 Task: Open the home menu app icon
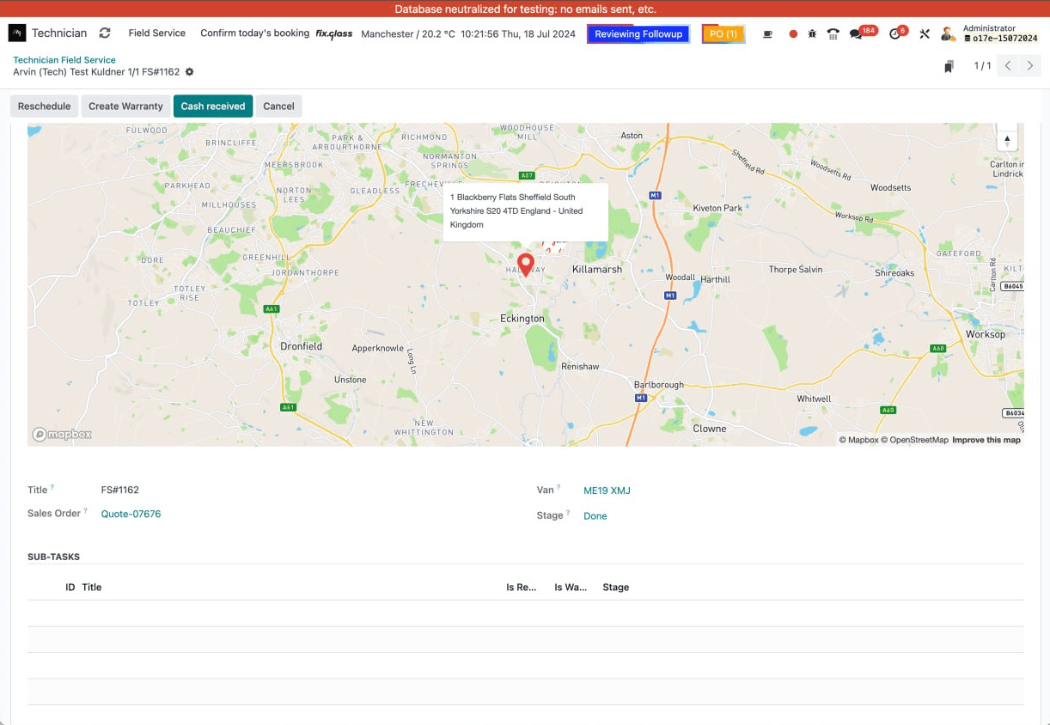click(x=17, y=34)
